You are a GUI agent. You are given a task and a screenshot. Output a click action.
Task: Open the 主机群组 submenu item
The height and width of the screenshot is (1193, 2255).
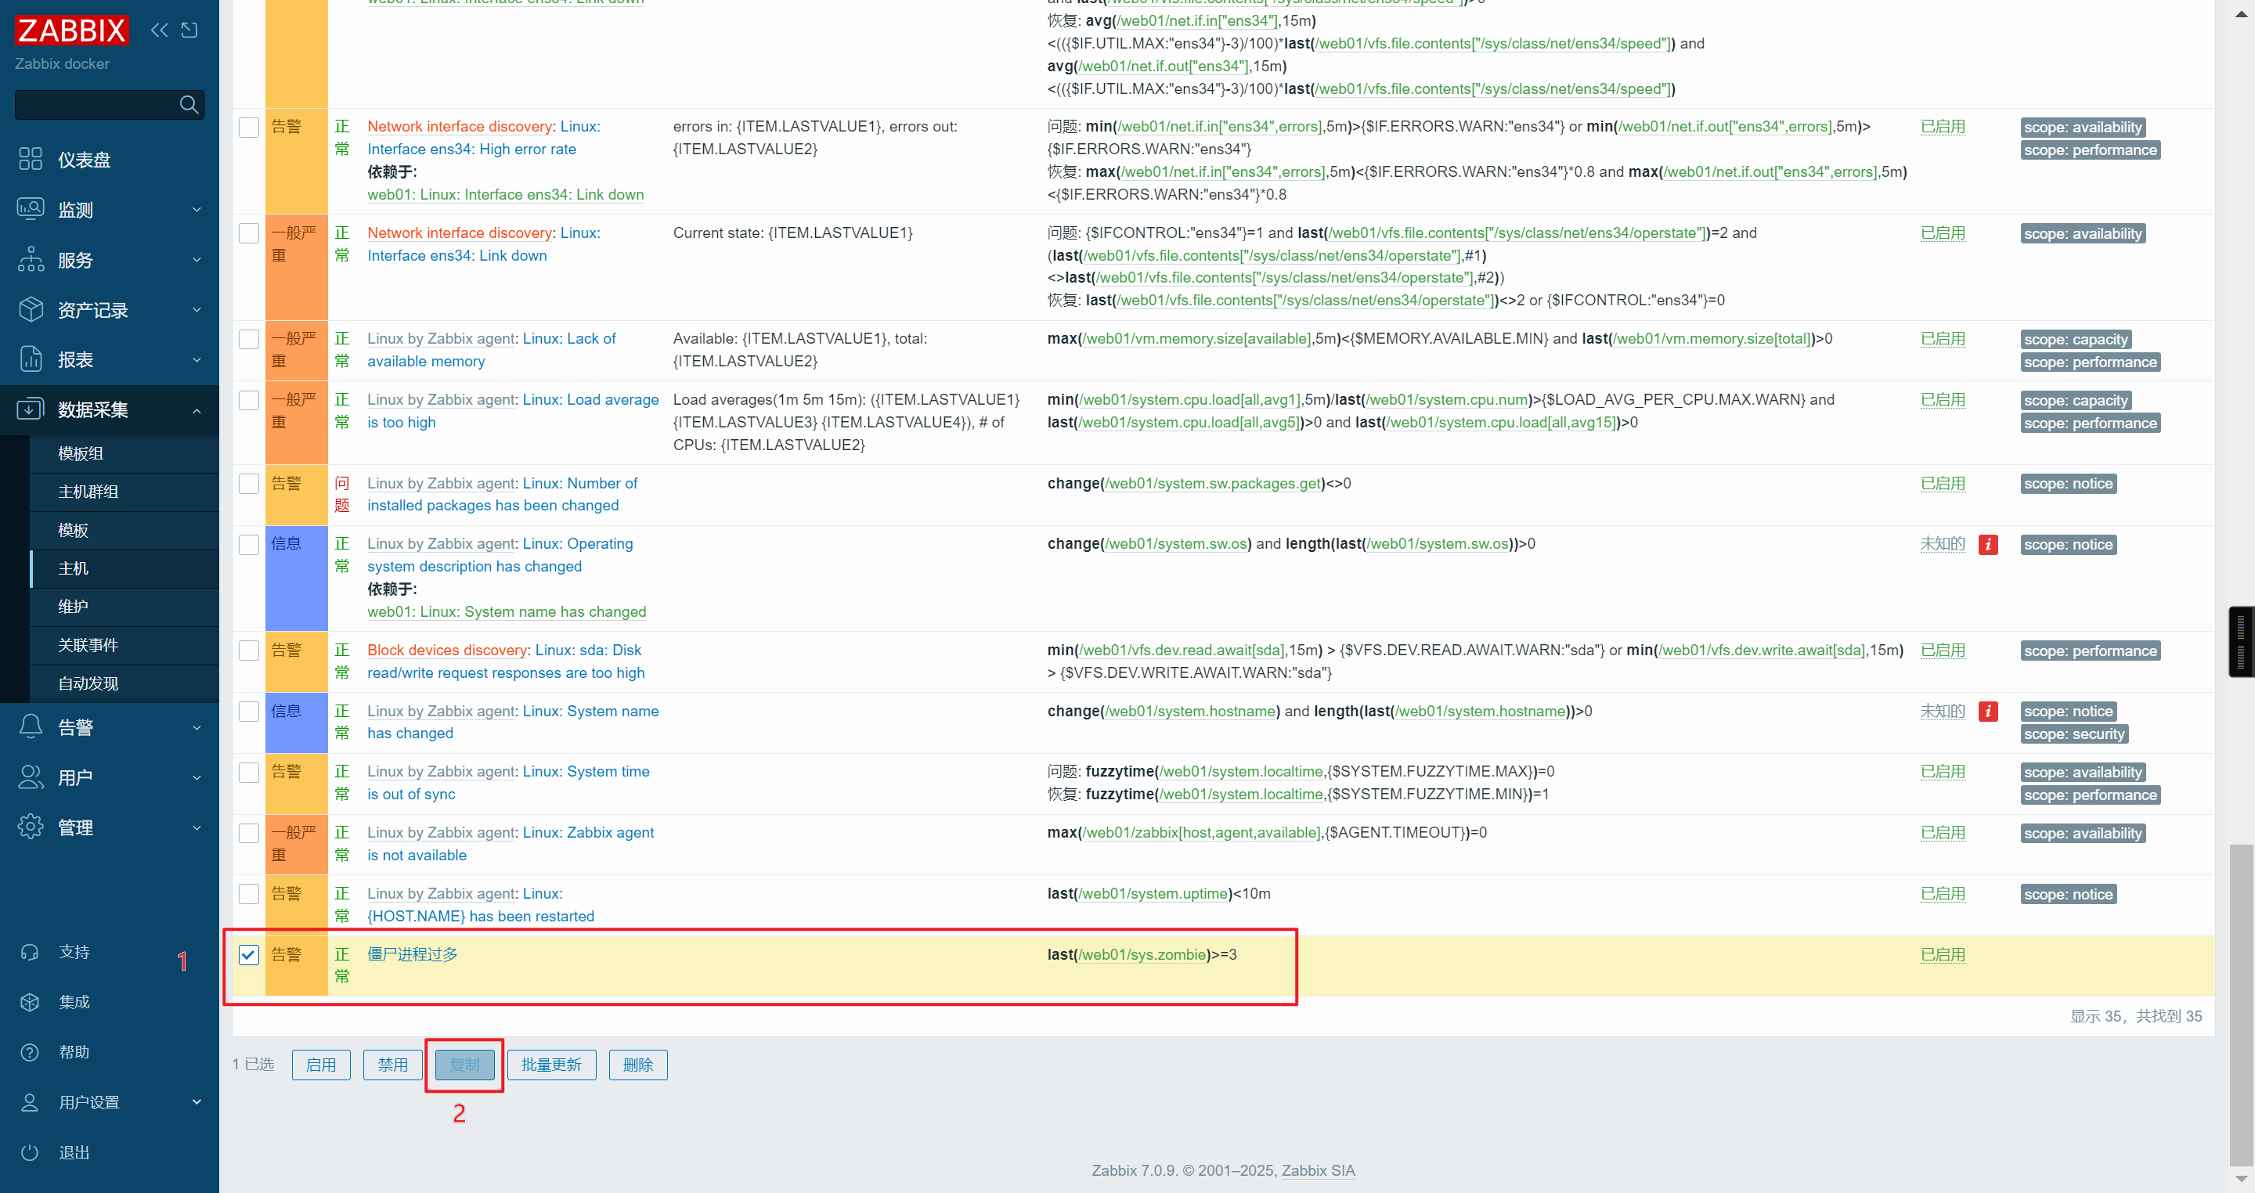pyautogui.click(x=124, y=492)
